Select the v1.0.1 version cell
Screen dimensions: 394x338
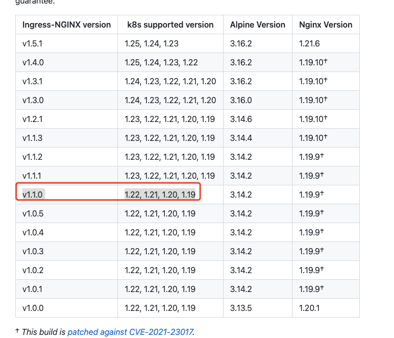(x=66, y=289)
